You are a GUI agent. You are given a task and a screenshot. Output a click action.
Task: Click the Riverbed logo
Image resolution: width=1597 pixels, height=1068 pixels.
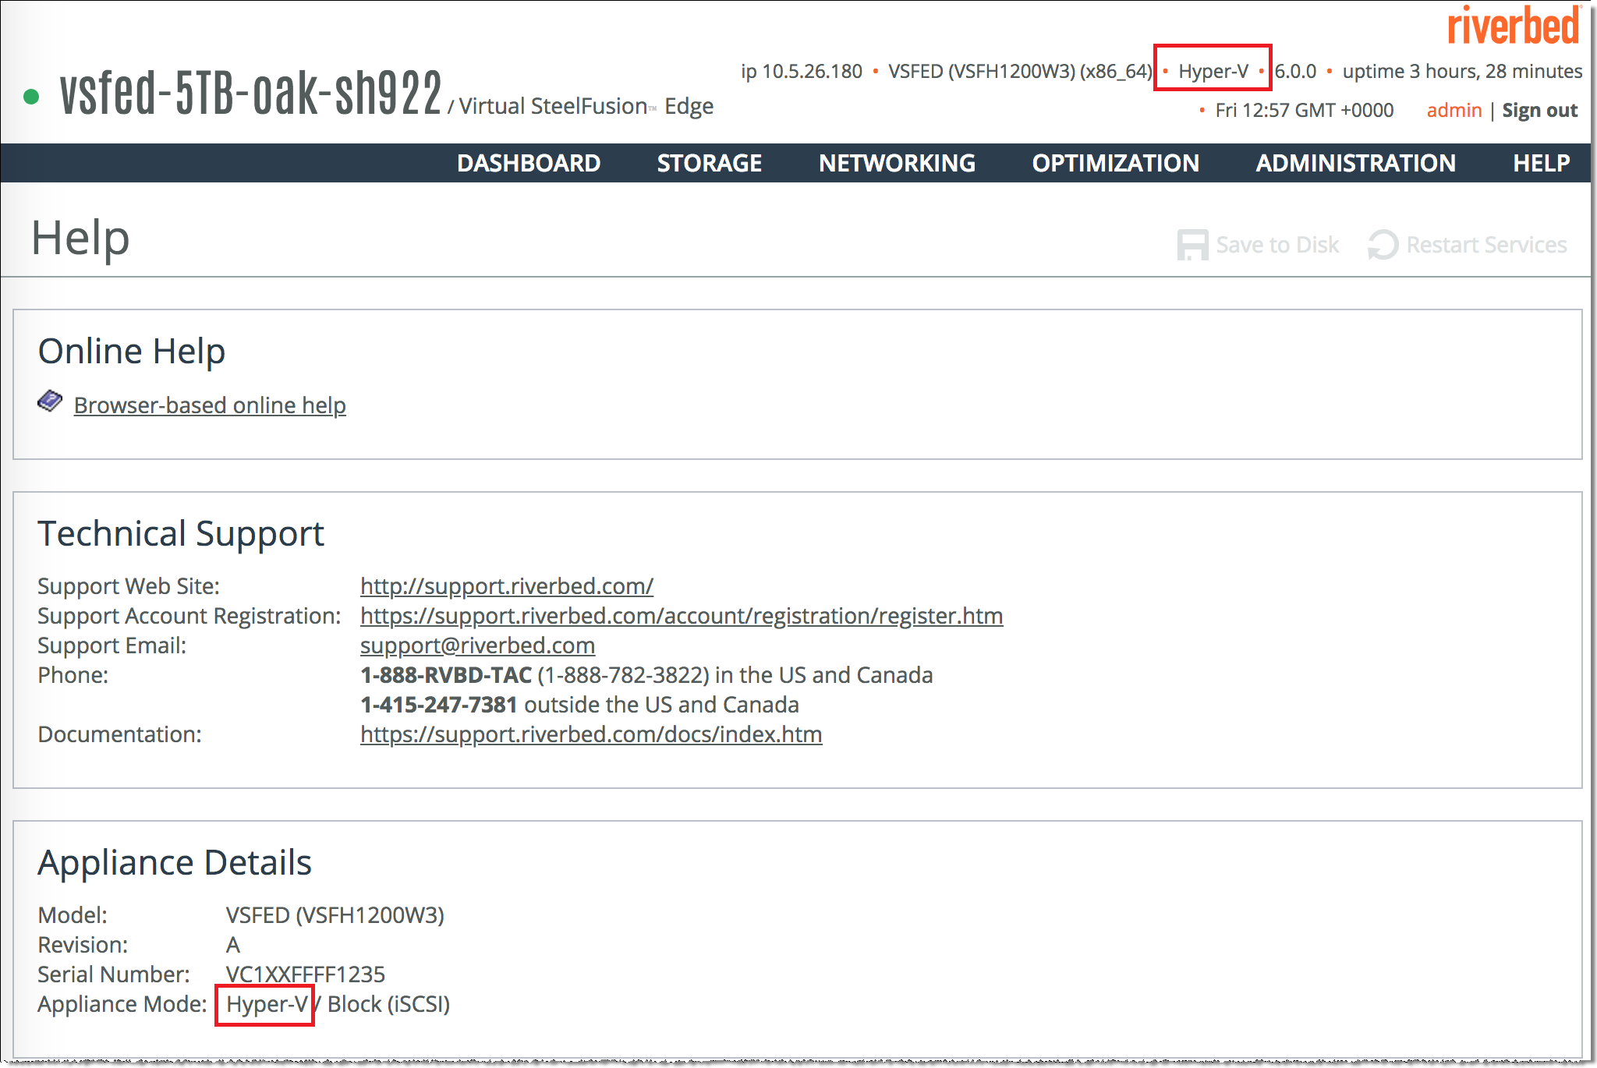click(1514, 25)
